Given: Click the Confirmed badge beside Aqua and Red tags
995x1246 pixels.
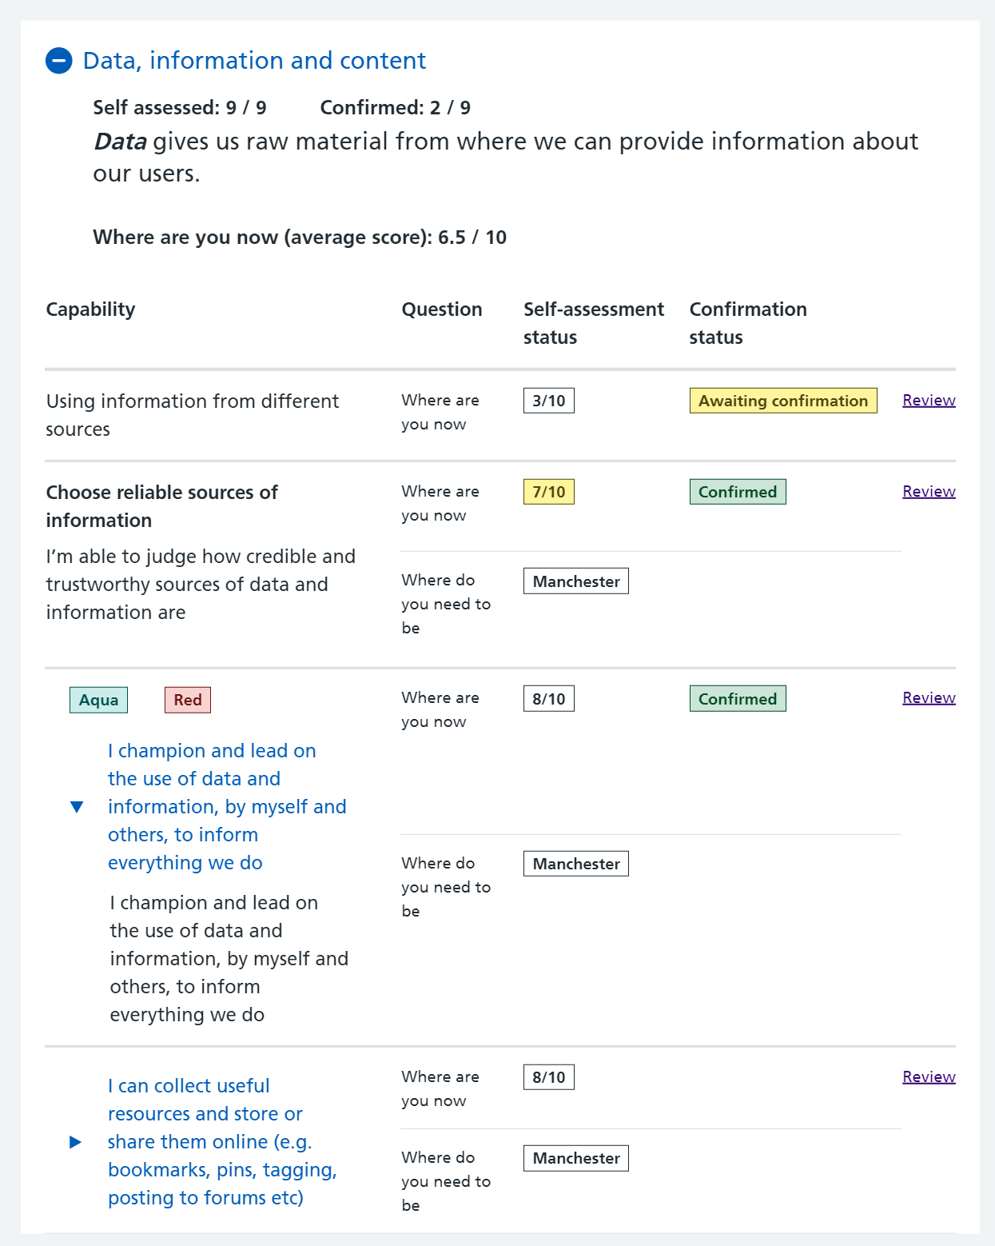Looking at the screenshot, I should tap(738, 699).
